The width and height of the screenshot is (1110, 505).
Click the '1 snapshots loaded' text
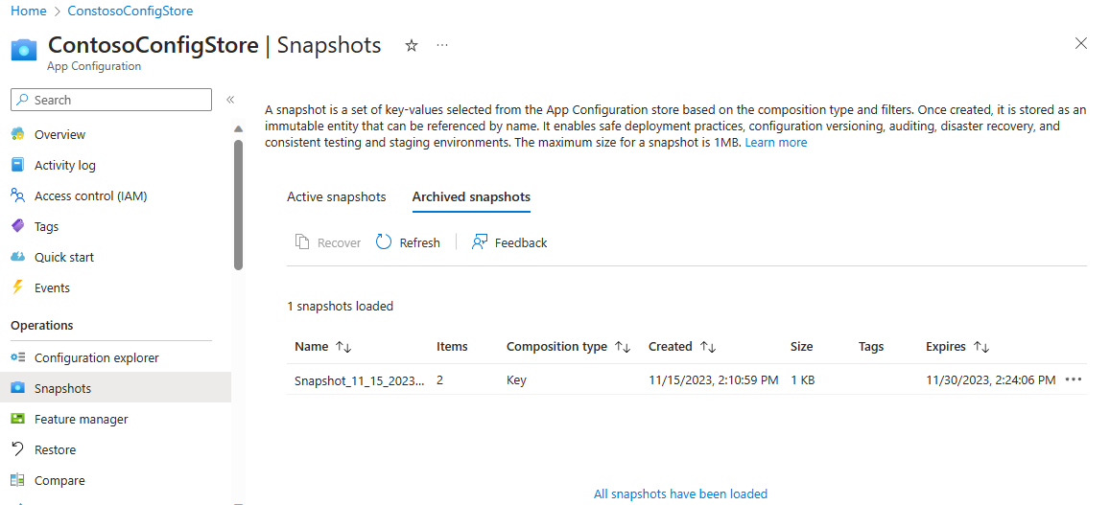(x=340, y=307)
